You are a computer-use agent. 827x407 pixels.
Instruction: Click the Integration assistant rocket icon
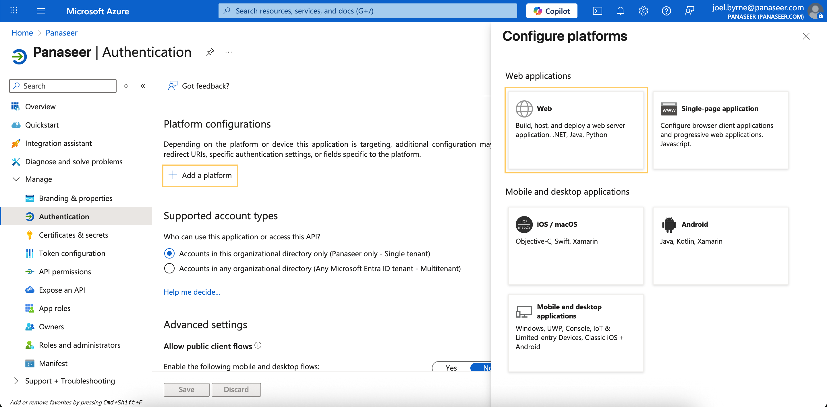16,143
